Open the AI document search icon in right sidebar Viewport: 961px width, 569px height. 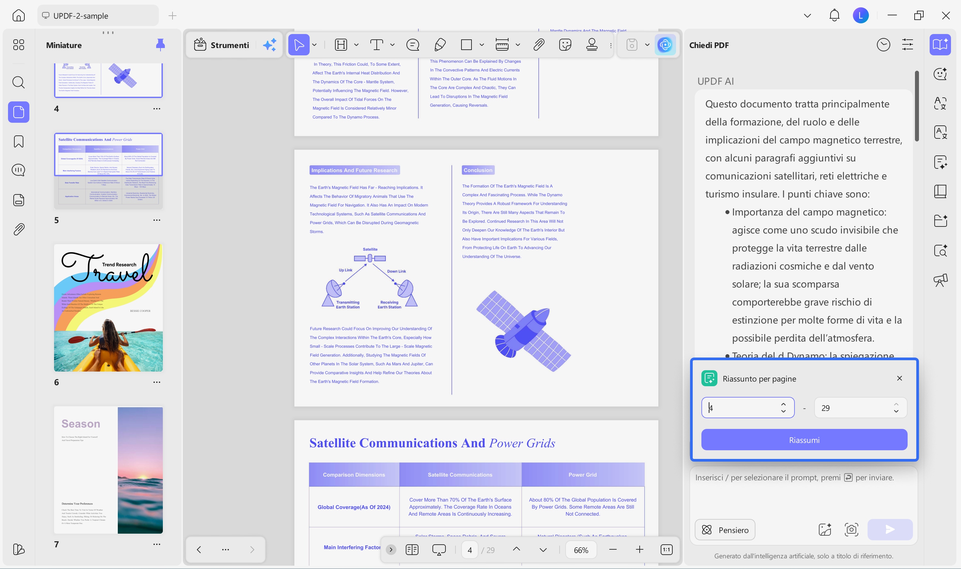[x=940, y=251]
